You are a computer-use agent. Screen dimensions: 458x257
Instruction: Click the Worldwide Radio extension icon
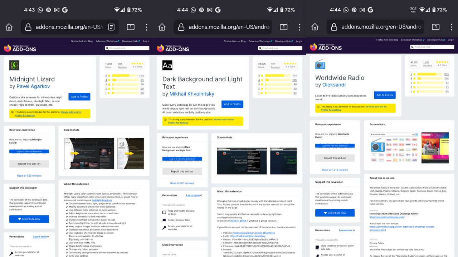click(320, 64)
